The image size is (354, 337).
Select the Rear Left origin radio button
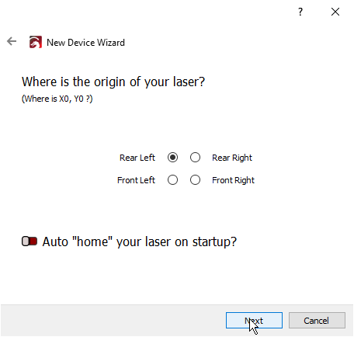172,158
